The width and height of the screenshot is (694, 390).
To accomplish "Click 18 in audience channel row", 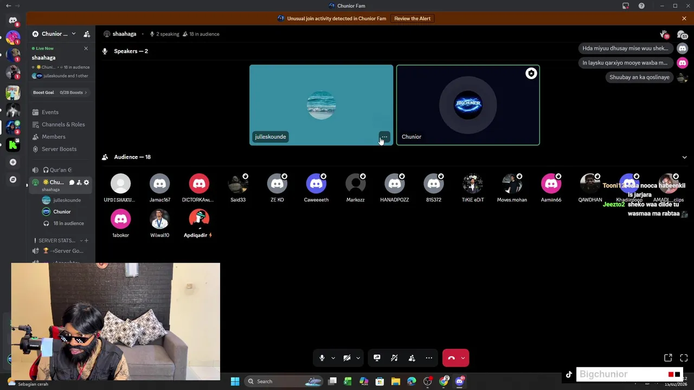I will 68,223.
